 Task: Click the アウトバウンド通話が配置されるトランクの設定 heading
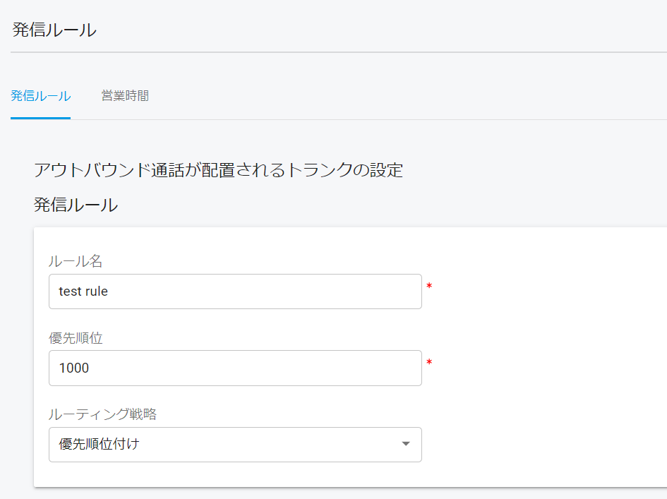click(x=218, y=169)
